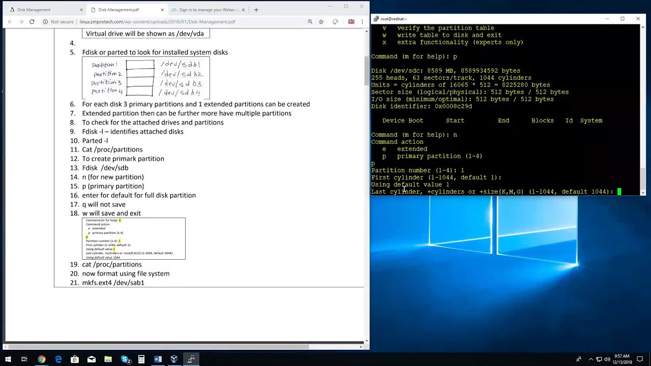Open Mail app from taskbar

click(92, 359)
